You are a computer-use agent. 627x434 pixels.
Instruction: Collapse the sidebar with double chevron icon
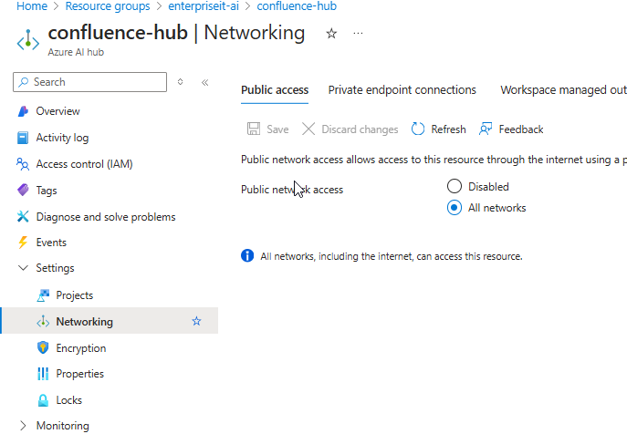[204, 82]
